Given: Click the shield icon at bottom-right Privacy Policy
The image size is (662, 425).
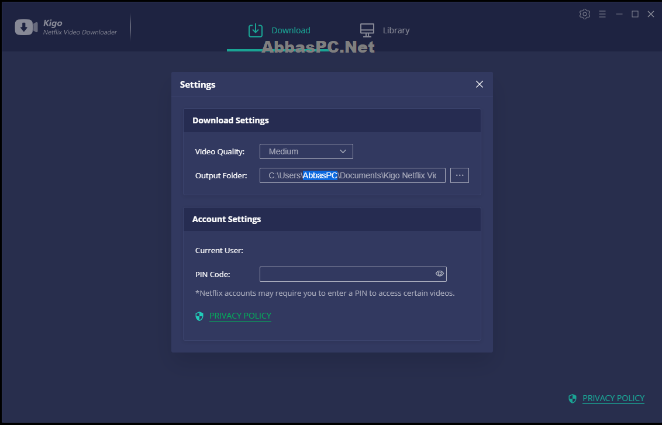Looking at the screenshot, I should tap(573, 399).
